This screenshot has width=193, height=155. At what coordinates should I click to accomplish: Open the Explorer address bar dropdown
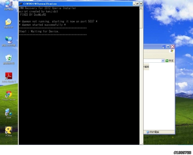point(163,61)
